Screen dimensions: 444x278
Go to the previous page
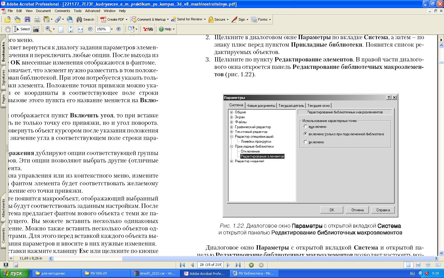point(192,265)
